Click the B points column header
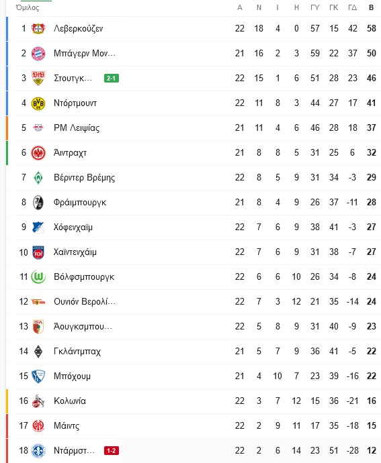The width and height of the screenshot is (381, 463). pos(371,7)
